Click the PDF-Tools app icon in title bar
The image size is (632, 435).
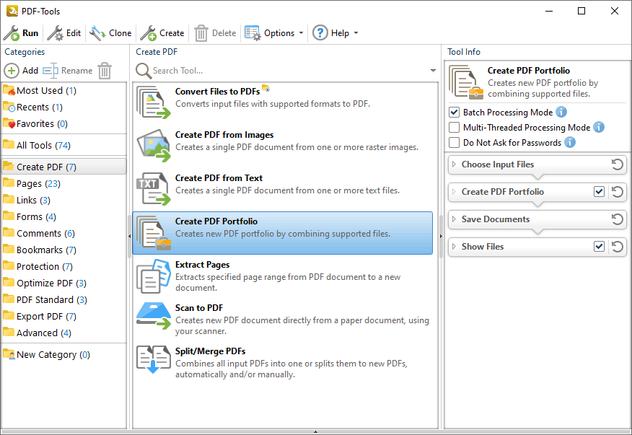12,11
